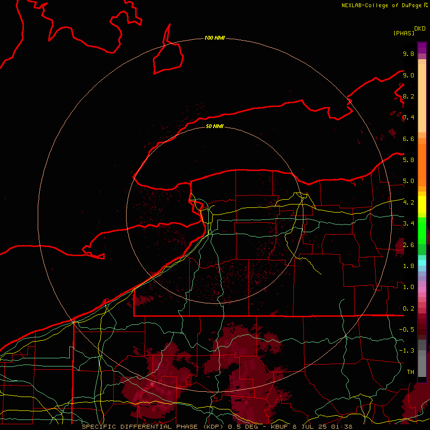
Task: Select the 9.8 scale value
Action: [408, 54]
